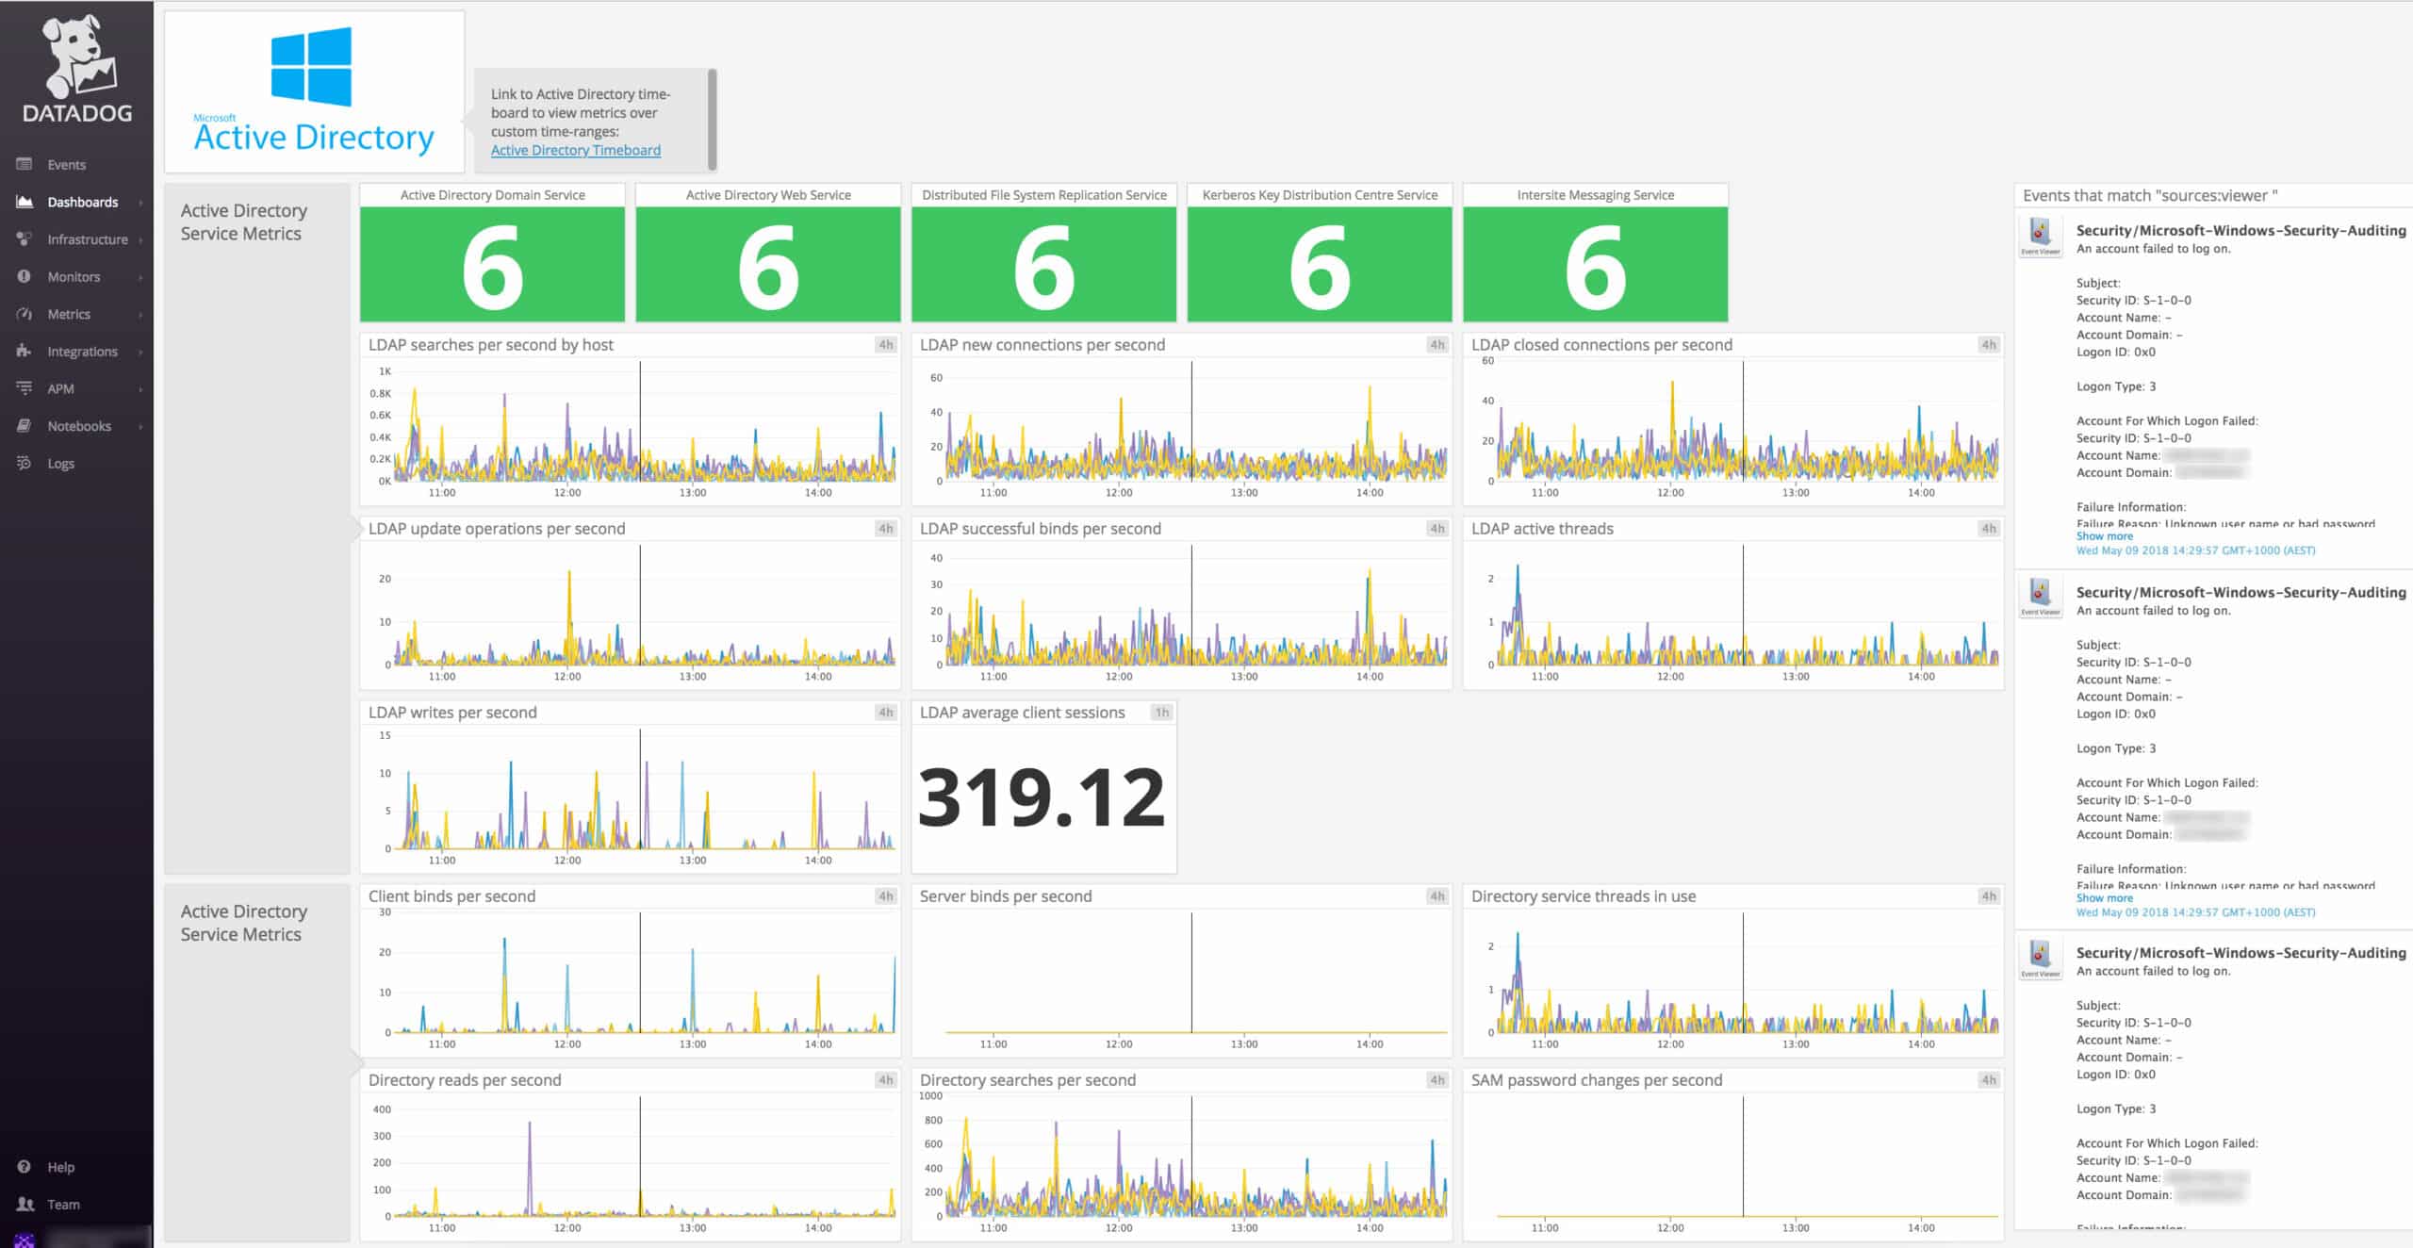Expand the Notebooks submenu arrow
This screenshot has height=1248, width=2413.
click(x=140, y=426)
